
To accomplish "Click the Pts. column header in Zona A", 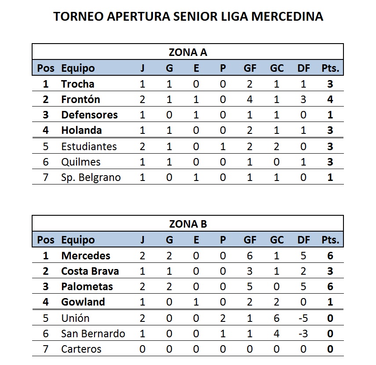I will pyautogui.click(x=330, y=68).
